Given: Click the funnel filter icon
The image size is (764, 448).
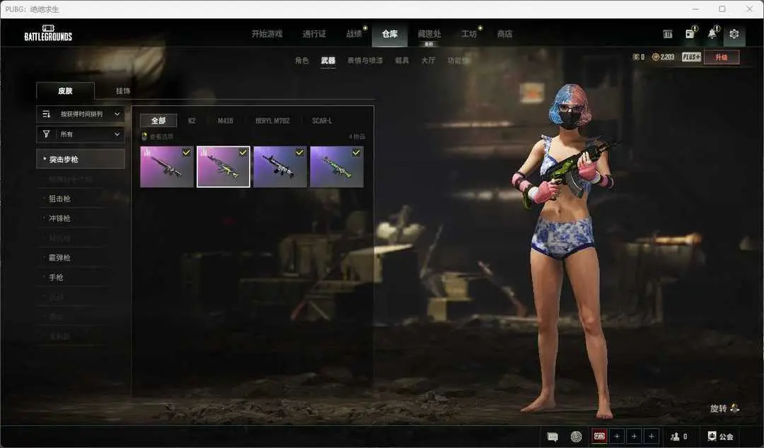Looking at the screenshot, I should (46, 134).
